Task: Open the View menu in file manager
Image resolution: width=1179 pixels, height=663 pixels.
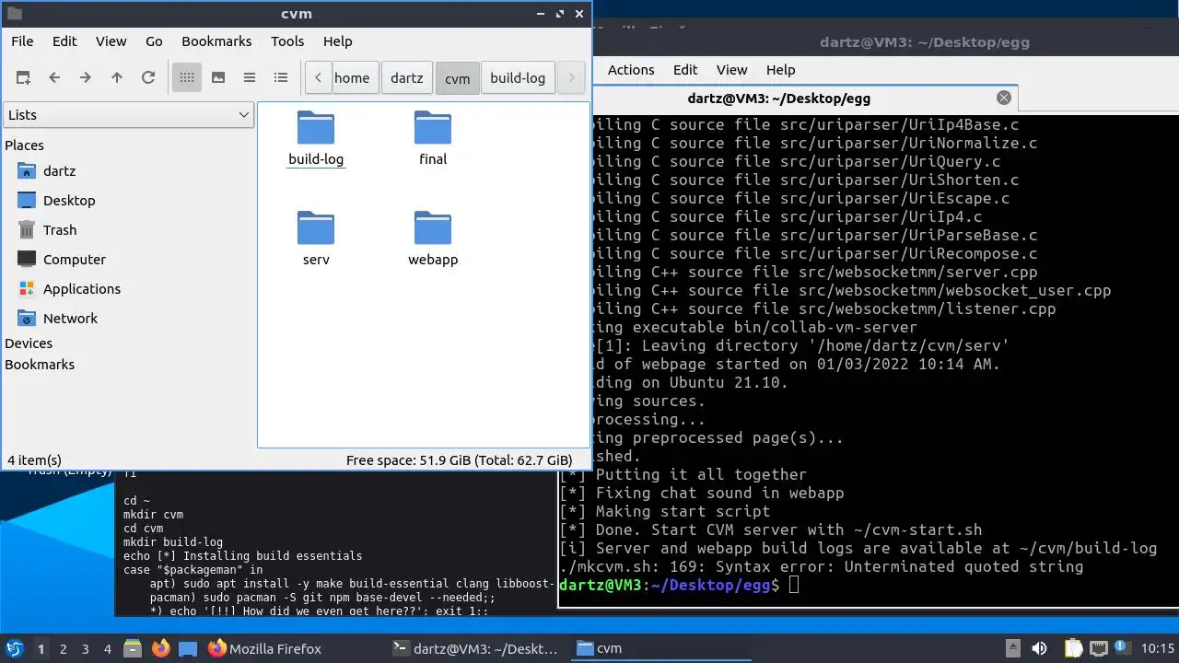Action: (x=111, y=41)
